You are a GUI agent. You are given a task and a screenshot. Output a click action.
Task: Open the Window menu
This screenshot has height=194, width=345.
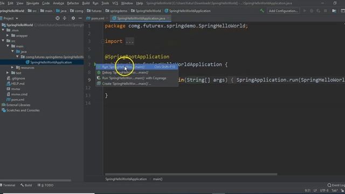coord(127,3)
